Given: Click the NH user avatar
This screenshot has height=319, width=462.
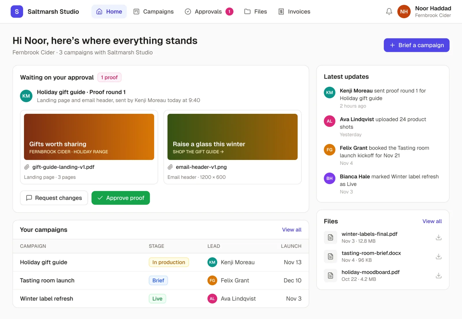Looking at the screenshot, I should click(x=404, y=12).
